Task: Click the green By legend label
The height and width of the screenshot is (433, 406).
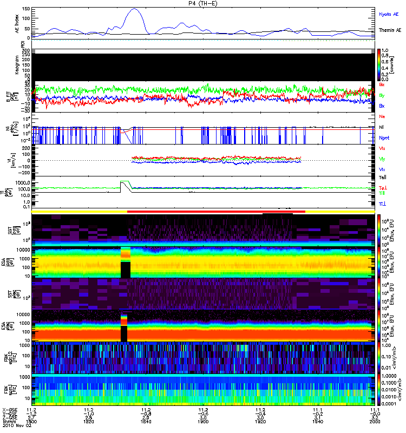Action: (x=382, y=95)
